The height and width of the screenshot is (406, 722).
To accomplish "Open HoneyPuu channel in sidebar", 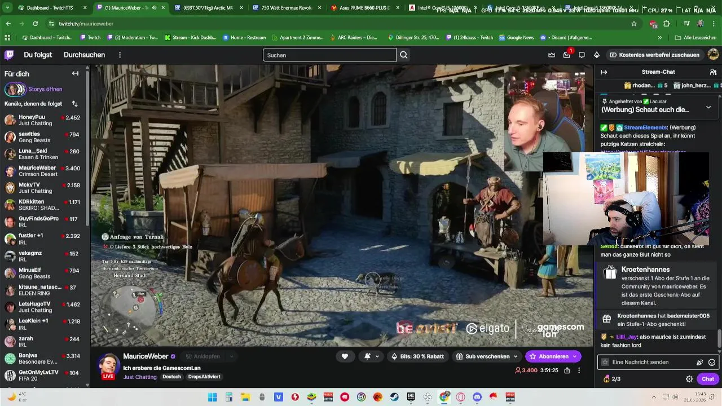I will [43, 120].
